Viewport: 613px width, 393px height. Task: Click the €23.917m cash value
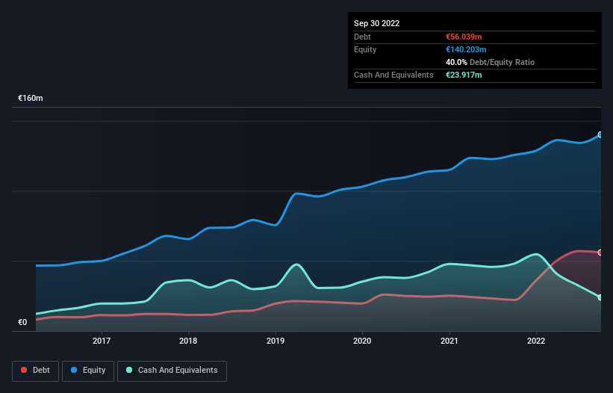pos(464,75)
